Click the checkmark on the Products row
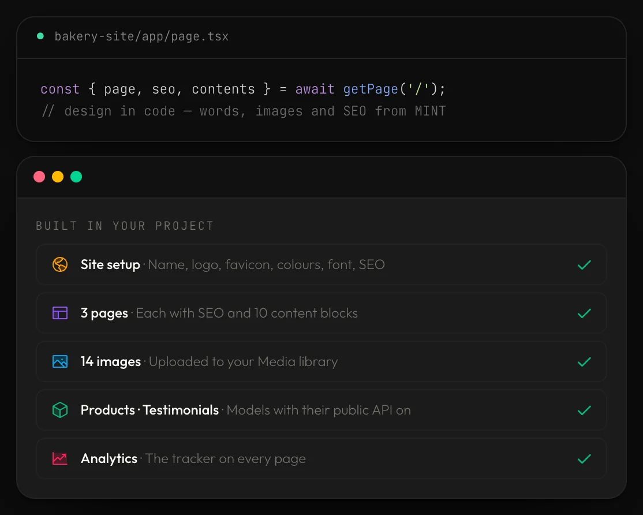The width and height of the screenshot is (643, 515). tap(584, 410)
